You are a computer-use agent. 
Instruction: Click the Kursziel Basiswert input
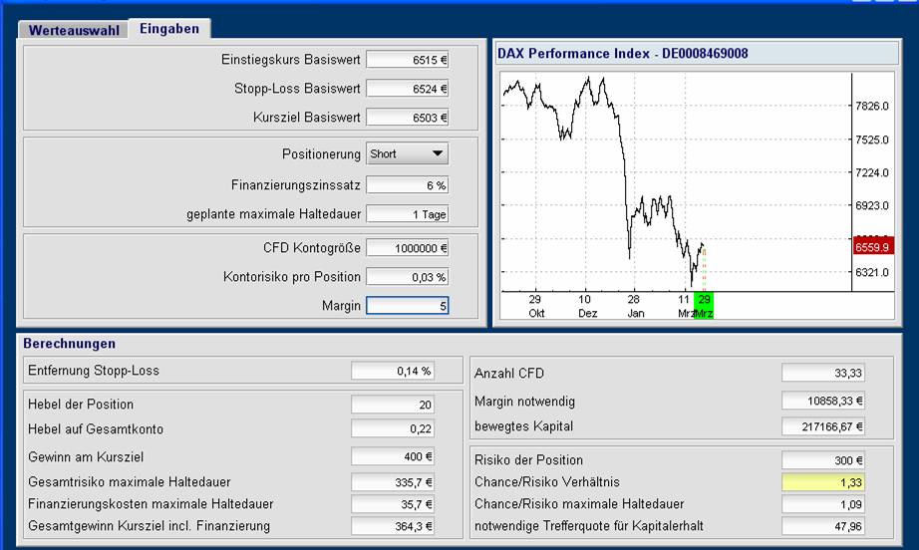pyautogui.click(x=408, y=118)
